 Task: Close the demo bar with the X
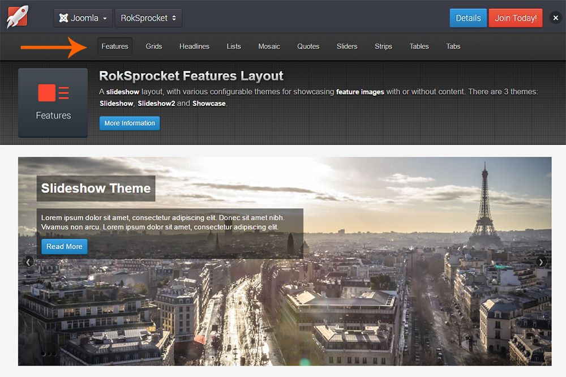(x=556, y=18)
